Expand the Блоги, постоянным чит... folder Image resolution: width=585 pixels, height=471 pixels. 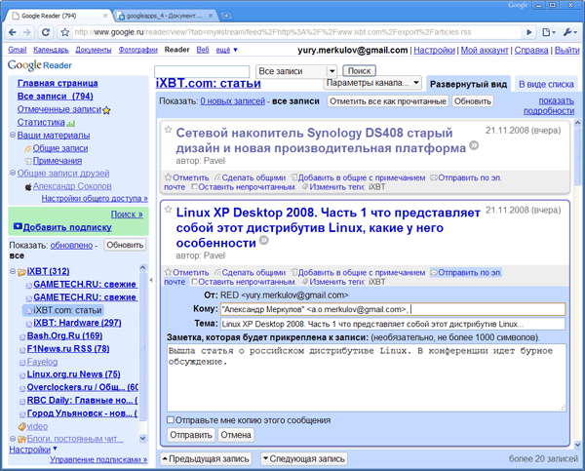point(13,439)
